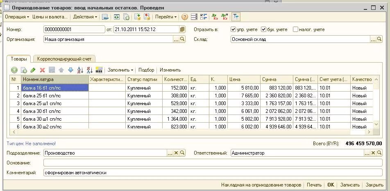This screenshot has height=191, width=390.
Task: Show tax accounting Дт/Кт Н postings
Action: [224, 17]
